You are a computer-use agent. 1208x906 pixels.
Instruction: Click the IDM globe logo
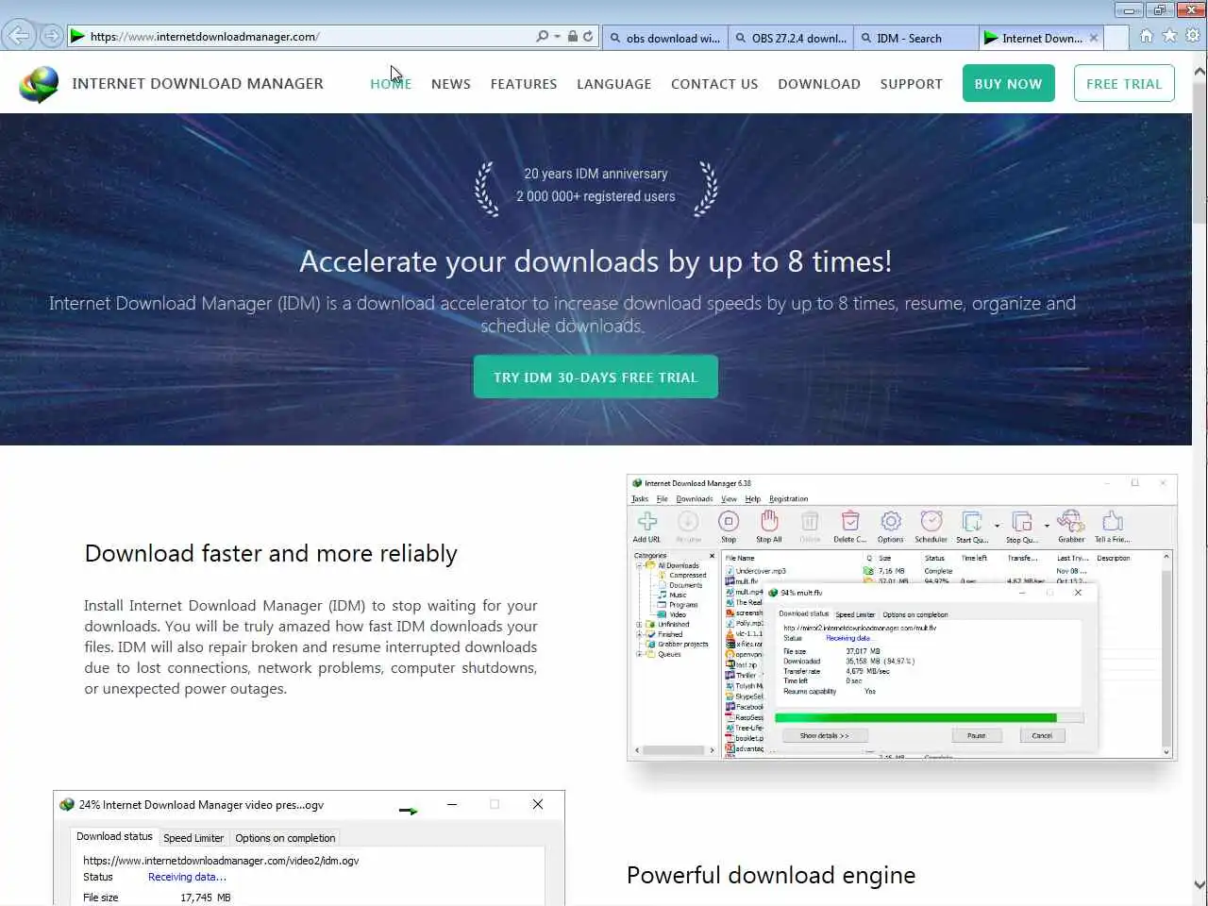[39, 84]
